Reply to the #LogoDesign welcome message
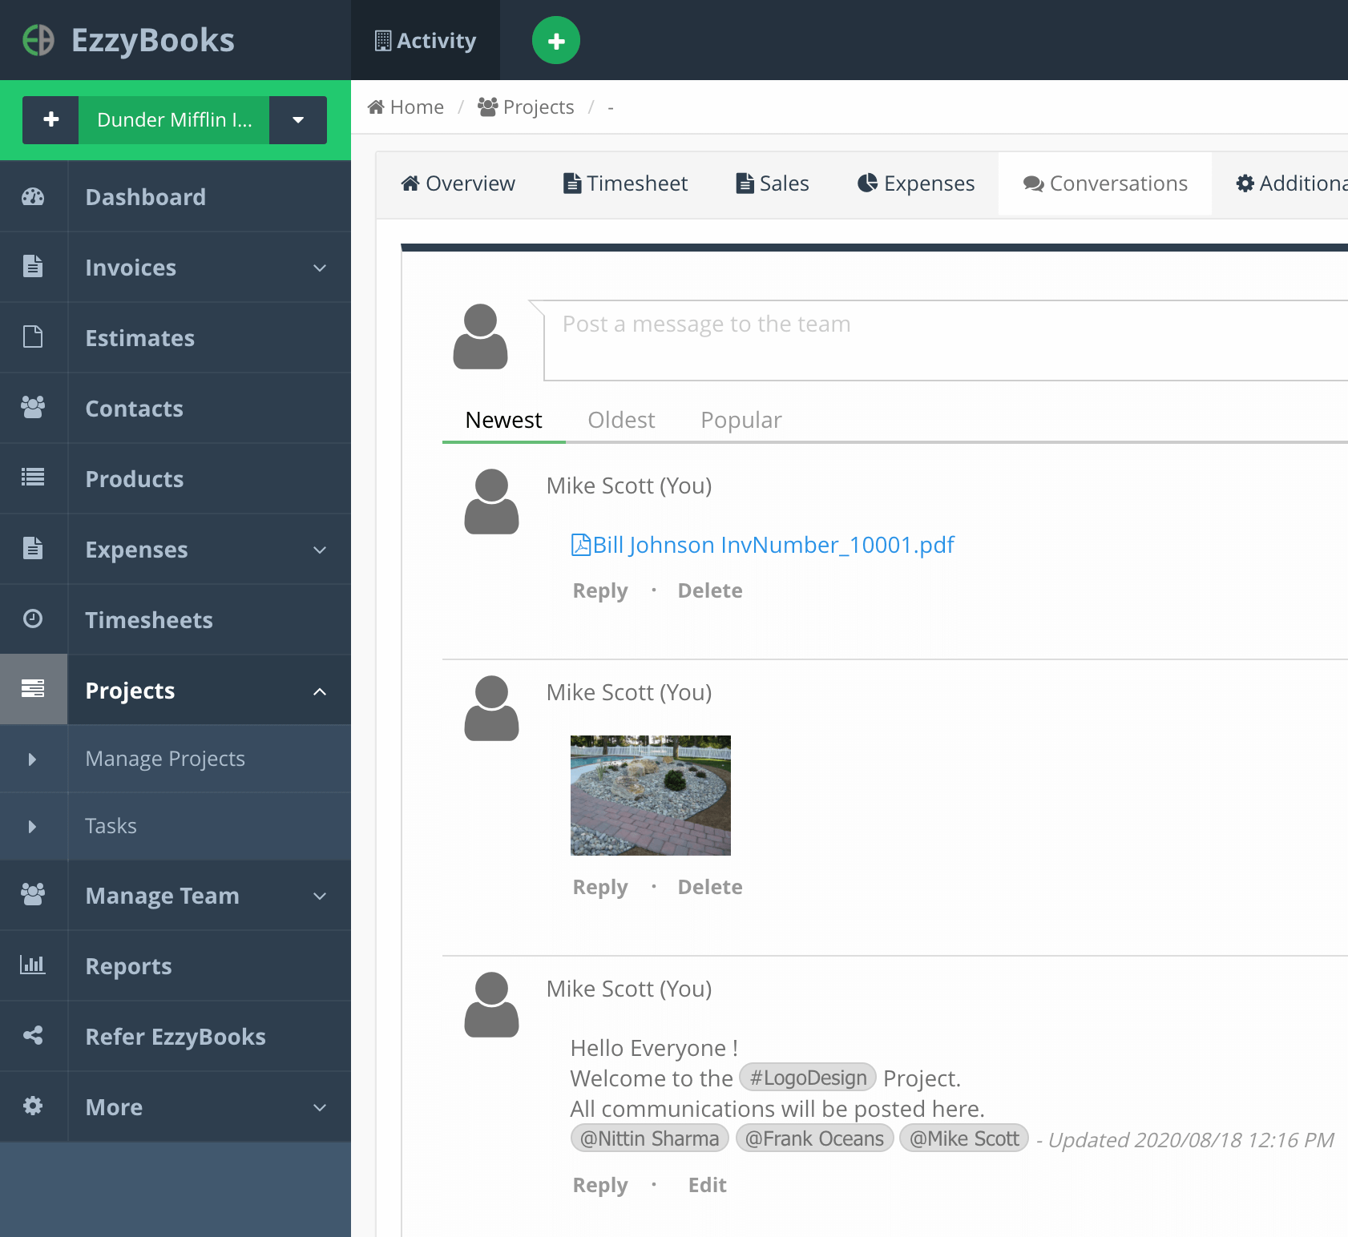This screenshot has height=1237, width=1348. 599,1185
